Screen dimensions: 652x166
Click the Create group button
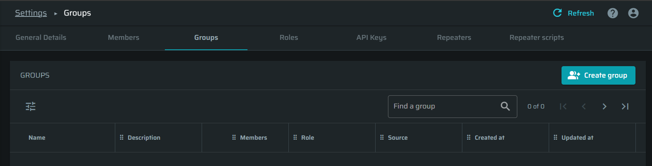pyautogui.click(x=598, y=75)
